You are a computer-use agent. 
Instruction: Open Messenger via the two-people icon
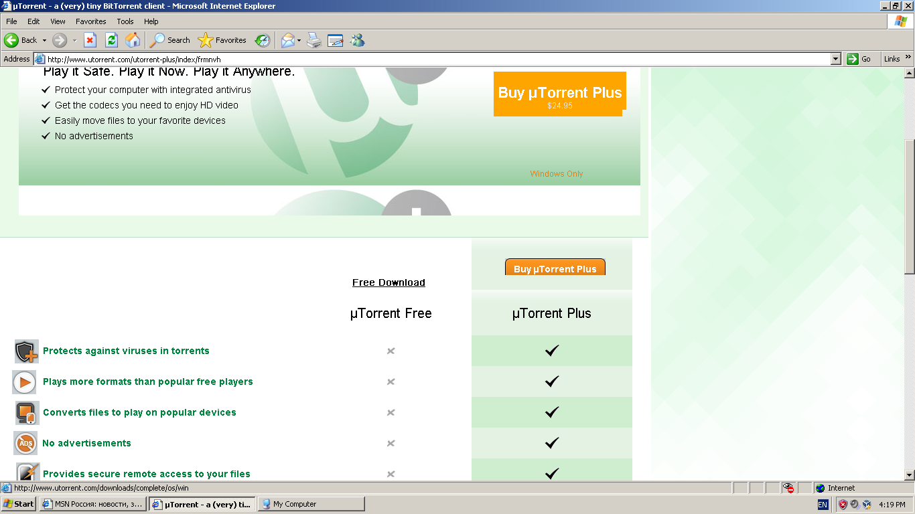[357, 40]
